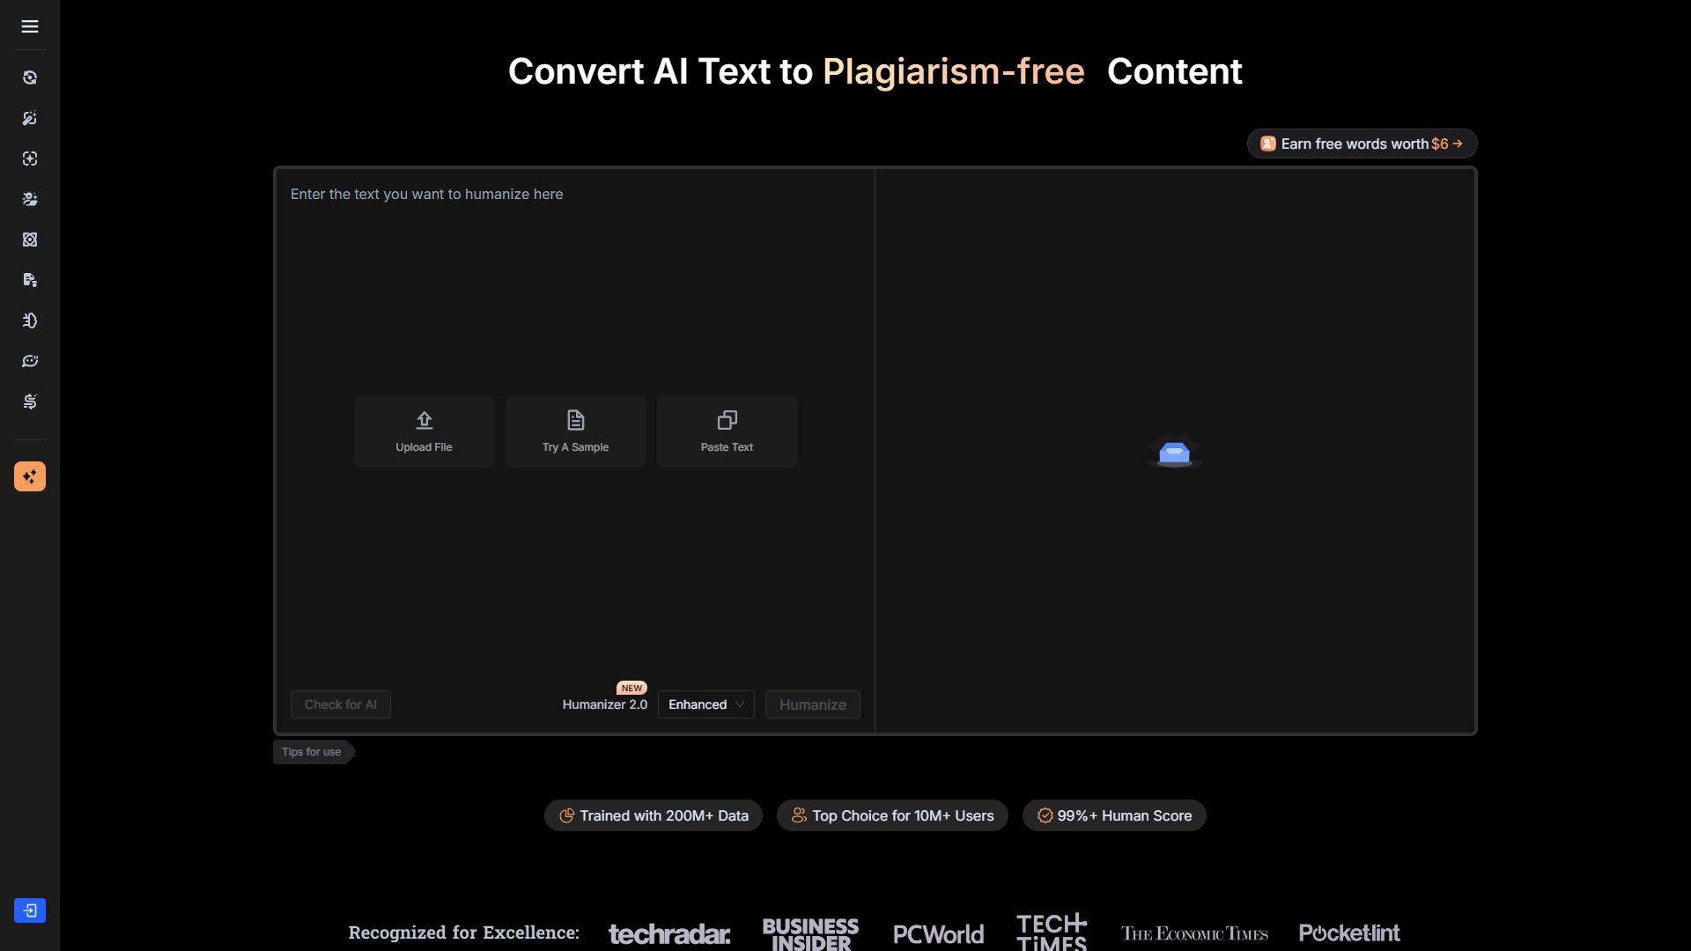Click the circular refresh-arrows sidebar icon
This screenshot has width=1691, height=951.
click(x=30, y=77)
